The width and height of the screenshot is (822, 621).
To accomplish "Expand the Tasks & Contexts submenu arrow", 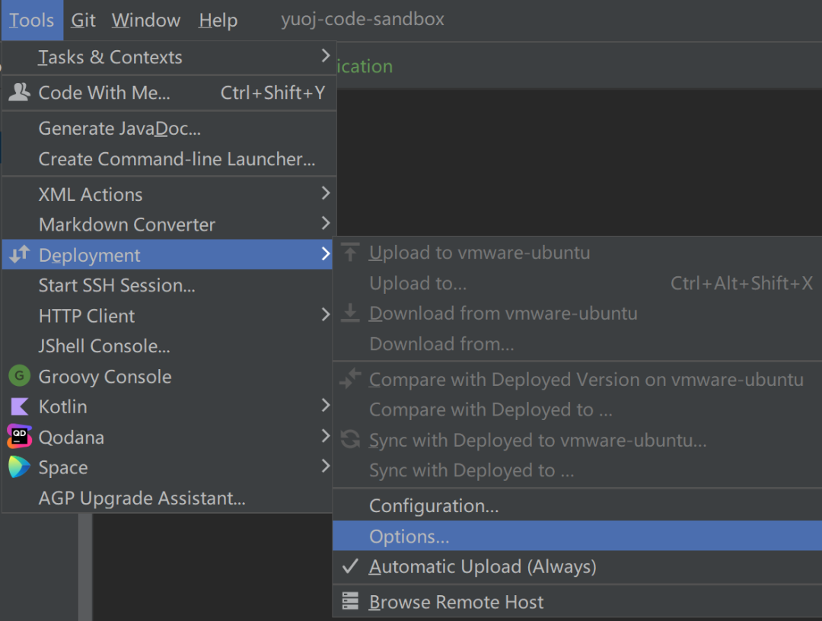I will pos(326,56).
